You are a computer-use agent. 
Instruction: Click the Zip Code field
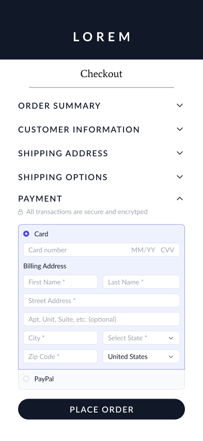click(x=60, y=356)
